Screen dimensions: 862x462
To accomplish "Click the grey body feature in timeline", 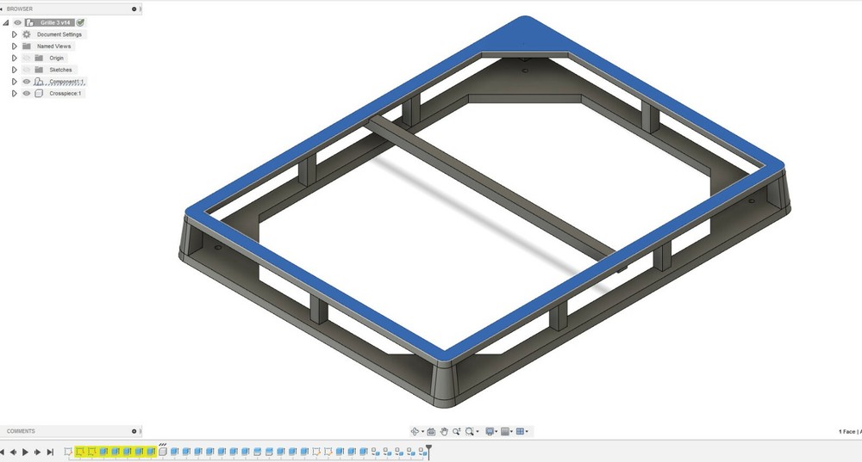I will tap(163, 452).
